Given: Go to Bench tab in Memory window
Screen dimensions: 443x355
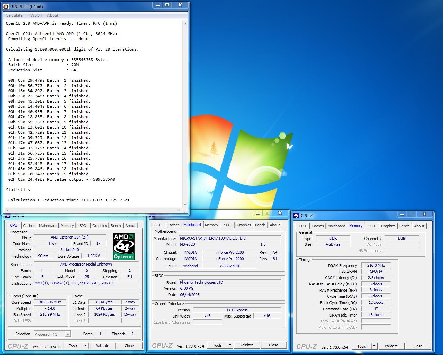Looking at the screenshot, I should point(405,226).
